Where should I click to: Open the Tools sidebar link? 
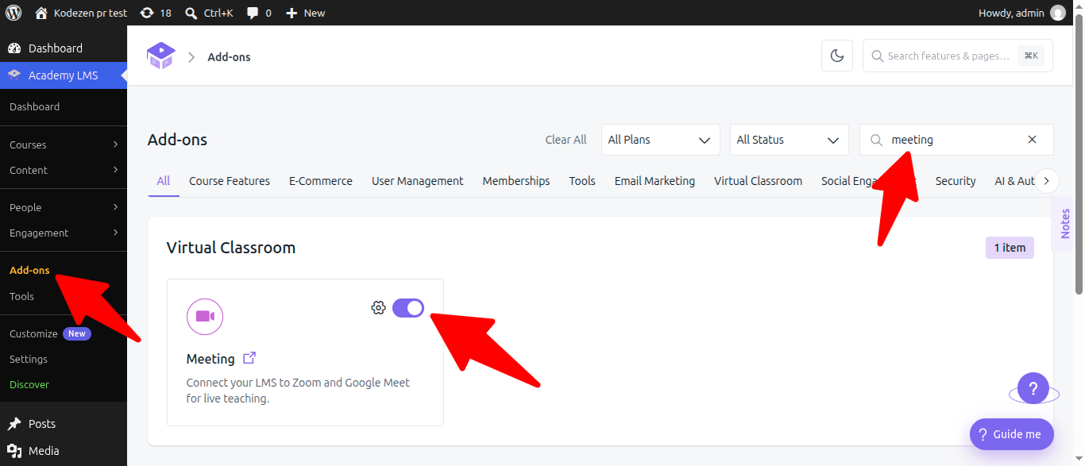(21, 296)
